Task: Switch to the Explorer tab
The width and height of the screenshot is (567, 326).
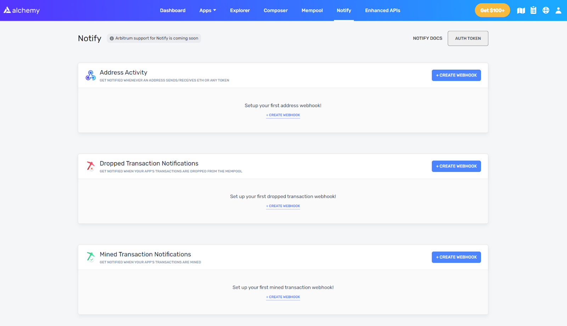Action: click(x=240, y=11)
